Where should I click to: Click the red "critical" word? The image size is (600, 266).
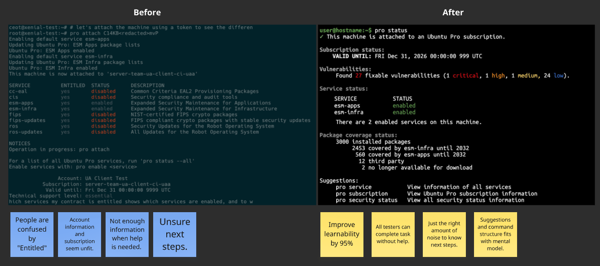point(465,76)
